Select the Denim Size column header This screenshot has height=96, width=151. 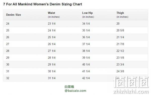coord(14,15)
